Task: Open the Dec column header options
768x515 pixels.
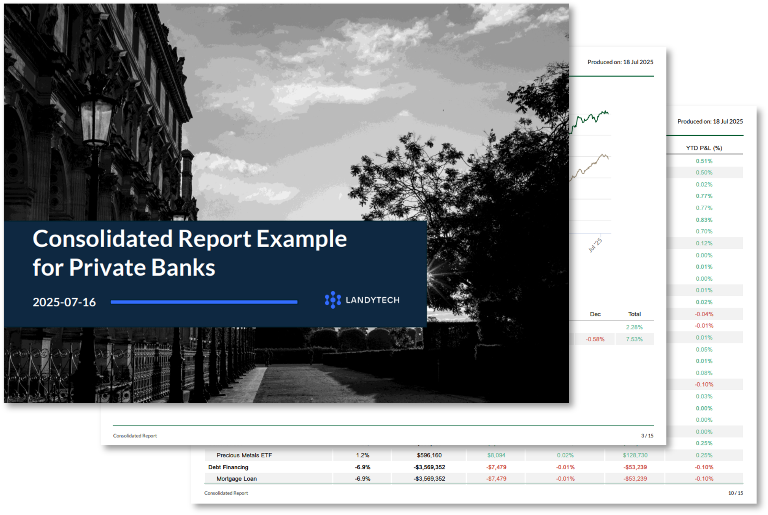Action: (595, 314)
